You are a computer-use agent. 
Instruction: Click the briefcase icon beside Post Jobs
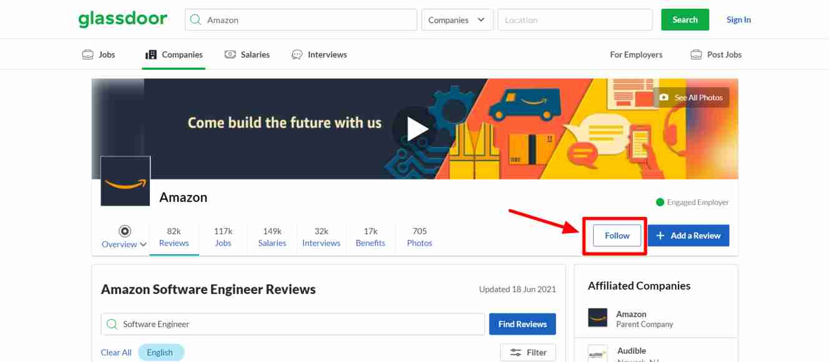(x=696, y=55)
